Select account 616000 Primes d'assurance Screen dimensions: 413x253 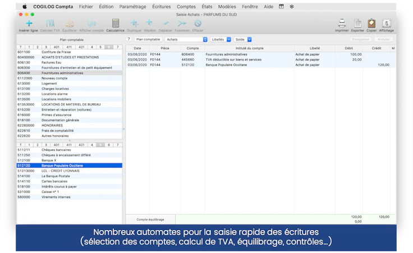pos(70,115)
